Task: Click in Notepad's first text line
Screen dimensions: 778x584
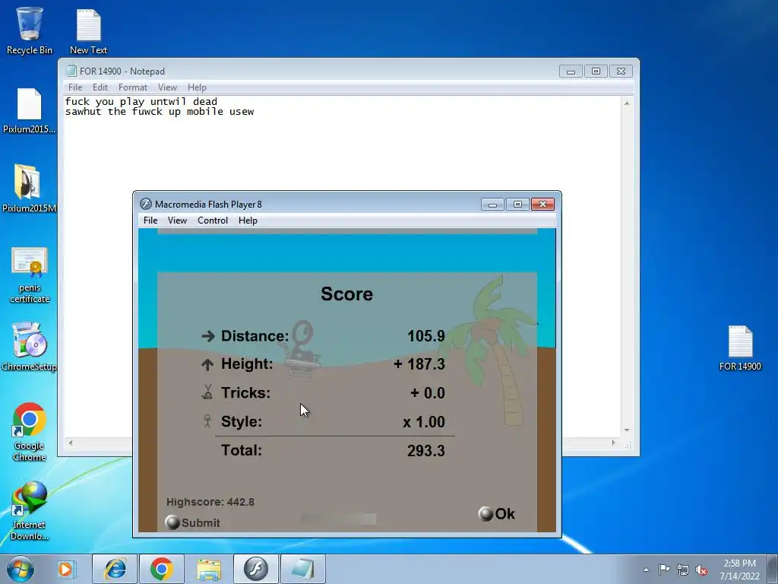Action: click(x=141, y=102)
